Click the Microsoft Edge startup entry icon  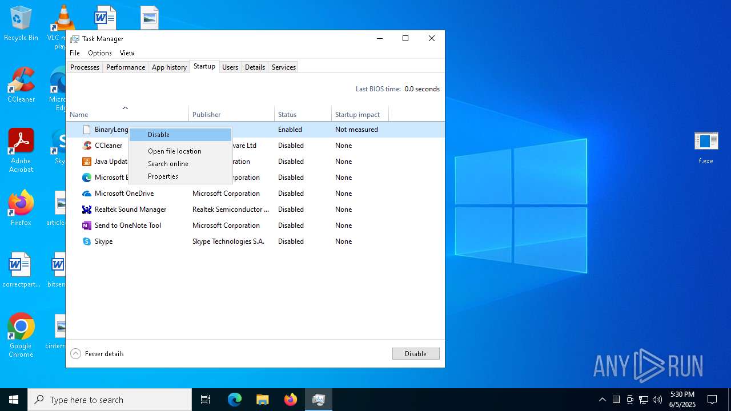click(87, 178)
